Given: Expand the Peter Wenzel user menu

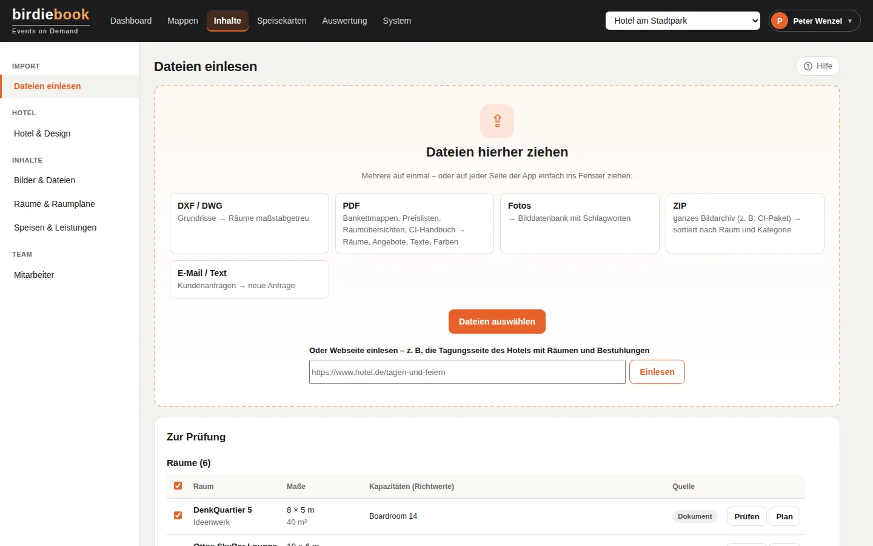Looking at the screenshot, I should point(815,21).
